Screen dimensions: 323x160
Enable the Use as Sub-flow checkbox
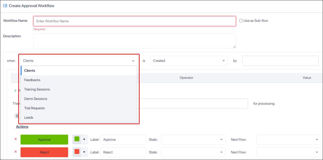(x=241, y=21)
